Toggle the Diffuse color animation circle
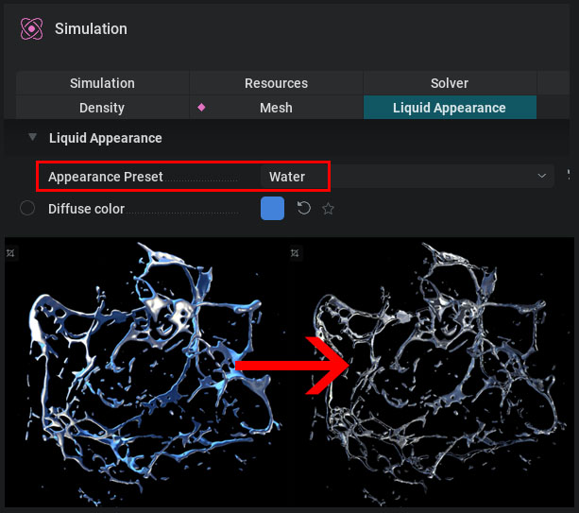The width and height of the screenshot is (579, 513). [x=27, y=208]
